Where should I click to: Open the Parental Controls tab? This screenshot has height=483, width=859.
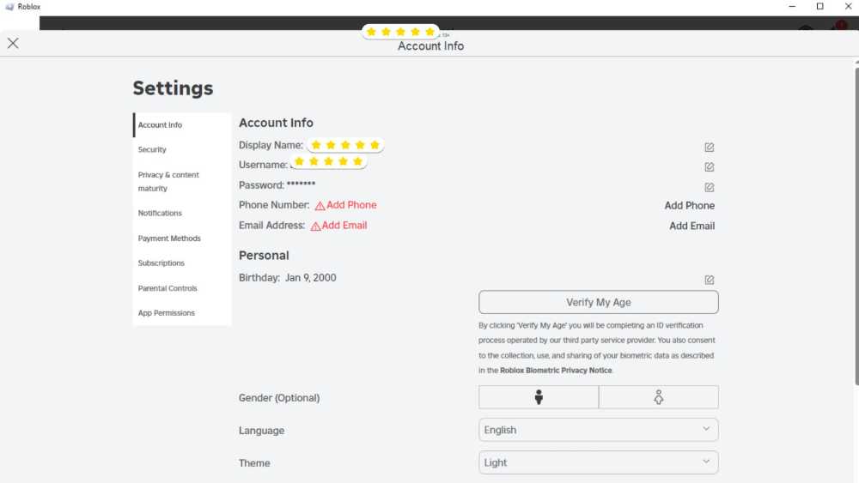[182, 287]
